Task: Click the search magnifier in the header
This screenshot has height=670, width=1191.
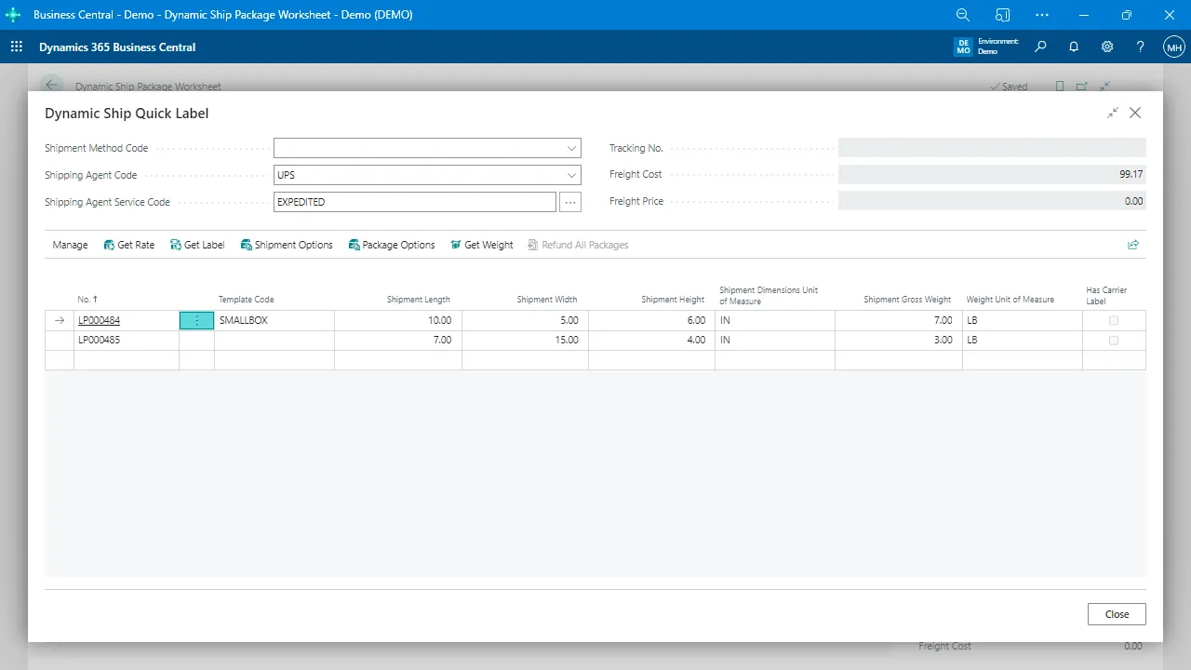Action: [x=1040, y=47]
